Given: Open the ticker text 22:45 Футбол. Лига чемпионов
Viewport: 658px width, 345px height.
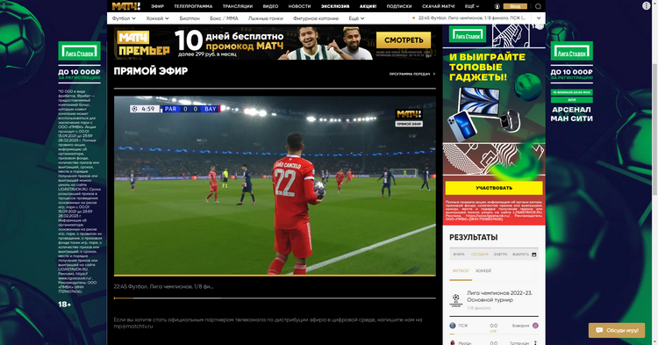Looking at the screenshot, I should pos(472,18).
